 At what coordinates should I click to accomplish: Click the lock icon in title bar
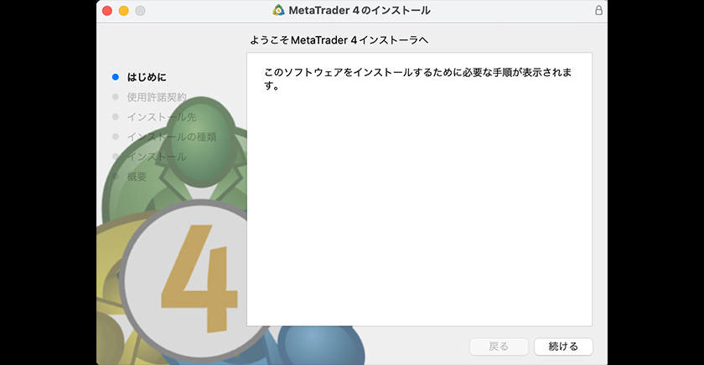click(x=598, y=11)
